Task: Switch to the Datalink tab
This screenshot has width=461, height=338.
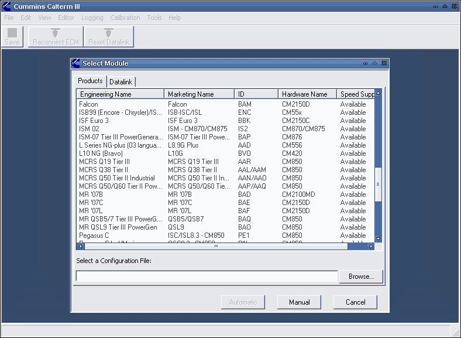Action: point(121,82)
